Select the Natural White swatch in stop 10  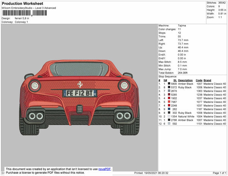pyautogui.click(x=169, y=116)
